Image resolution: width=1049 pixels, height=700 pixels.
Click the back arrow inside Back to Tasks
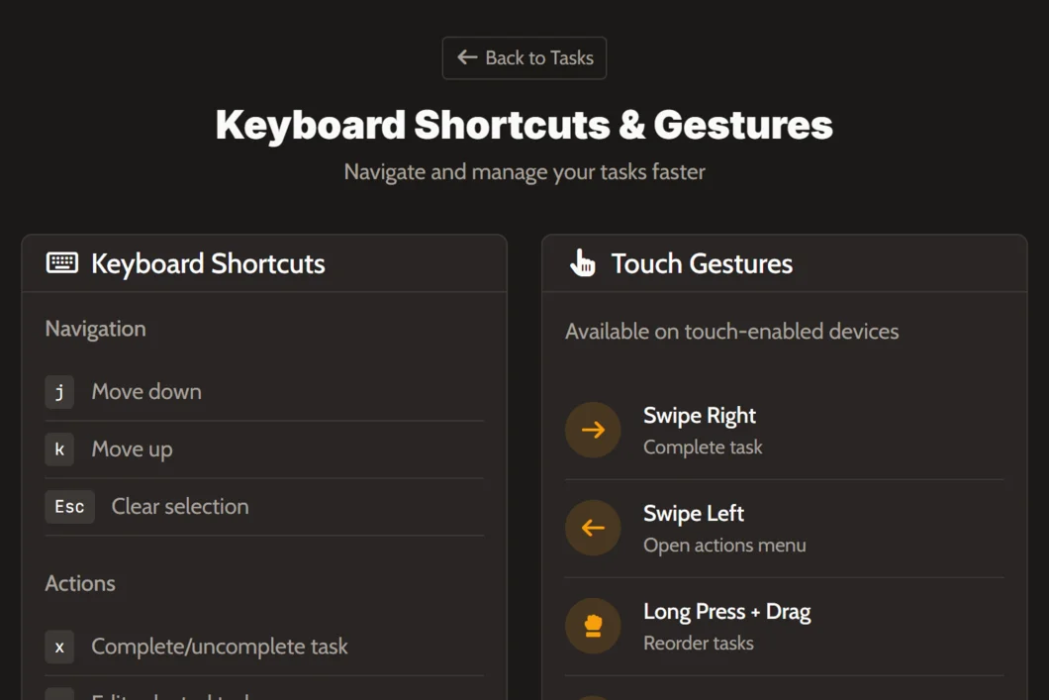click(x=467, y=57)
